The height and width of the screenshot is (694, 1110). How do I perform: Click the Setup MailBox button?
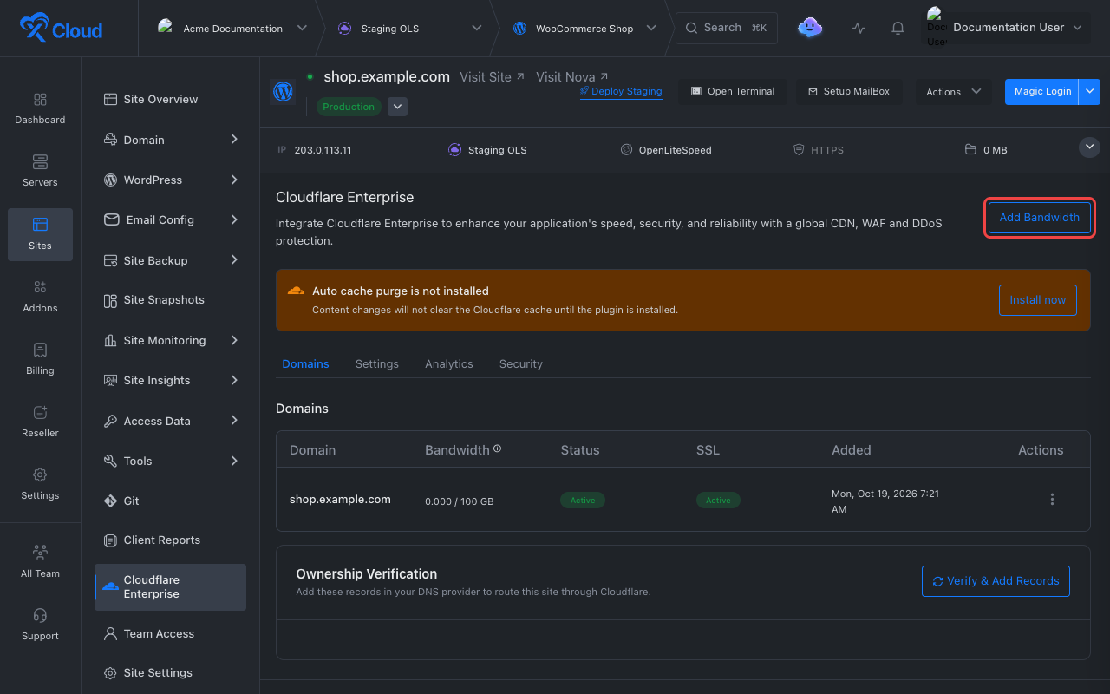(x=849, y=91)
